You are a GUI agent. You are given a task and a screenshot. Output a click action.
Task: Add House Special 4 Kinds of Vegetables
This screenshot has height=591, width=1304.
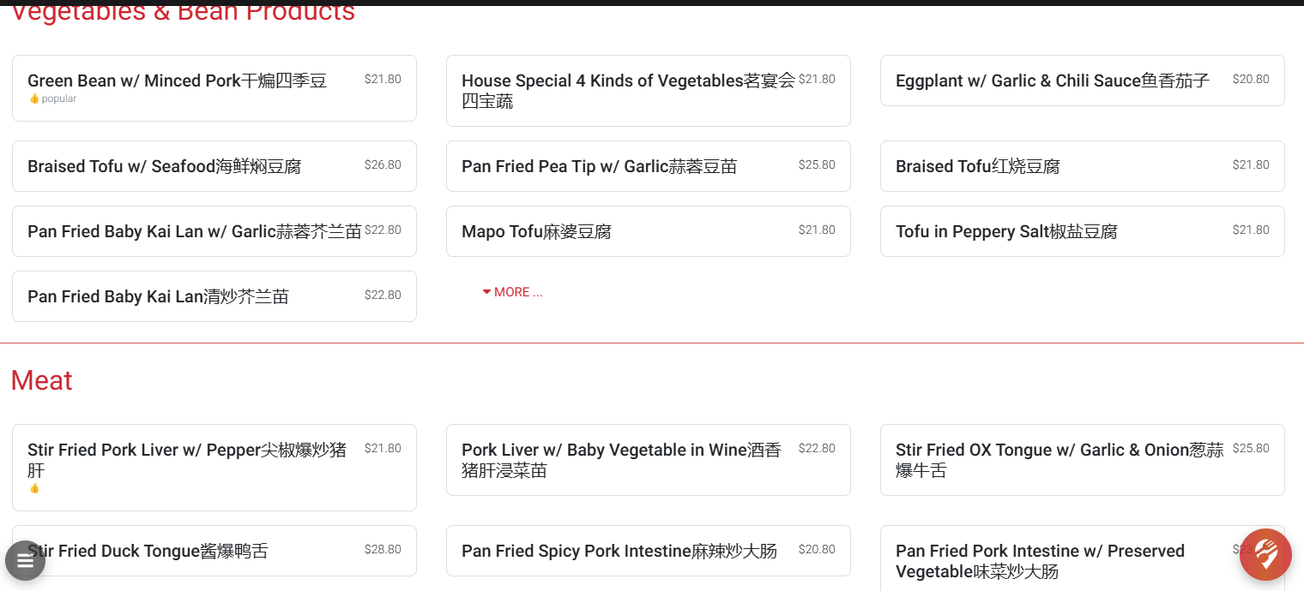(628, 91)
